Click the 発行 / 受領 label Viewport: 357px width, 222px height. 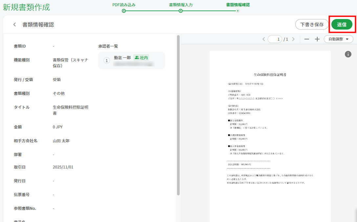23,80
